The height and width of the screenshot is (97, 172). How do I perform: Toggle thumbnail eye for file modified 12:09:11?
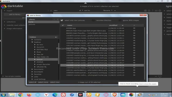coord(134,38)
